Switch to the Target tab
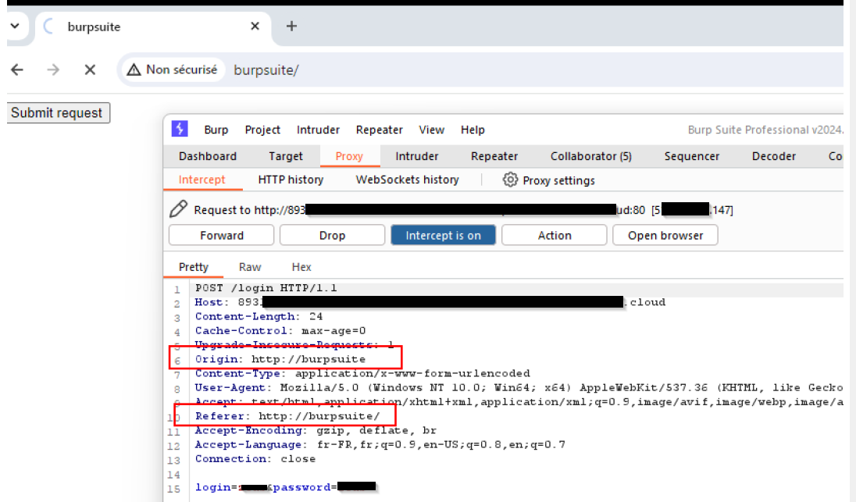The width and height of the screenshot is (856, 502). (286, 156)
